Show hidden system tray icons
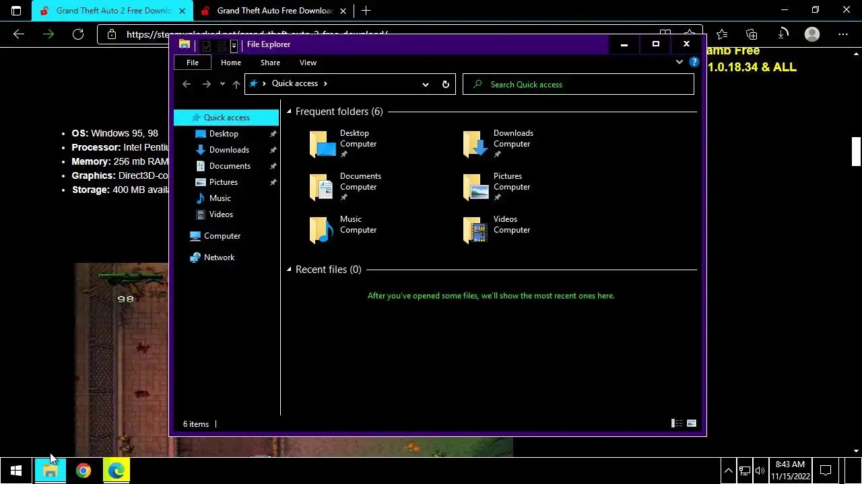 point(728,471)
